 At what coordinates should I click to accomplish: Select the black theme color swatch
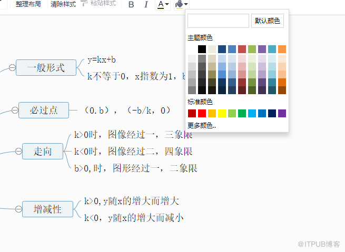click(202, 49)
